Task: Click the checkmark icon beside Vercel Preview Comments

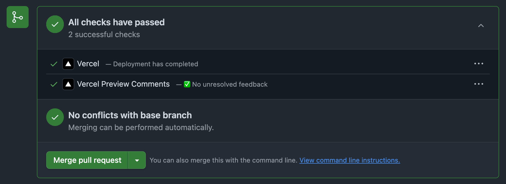Action: [x=53, y=84]
